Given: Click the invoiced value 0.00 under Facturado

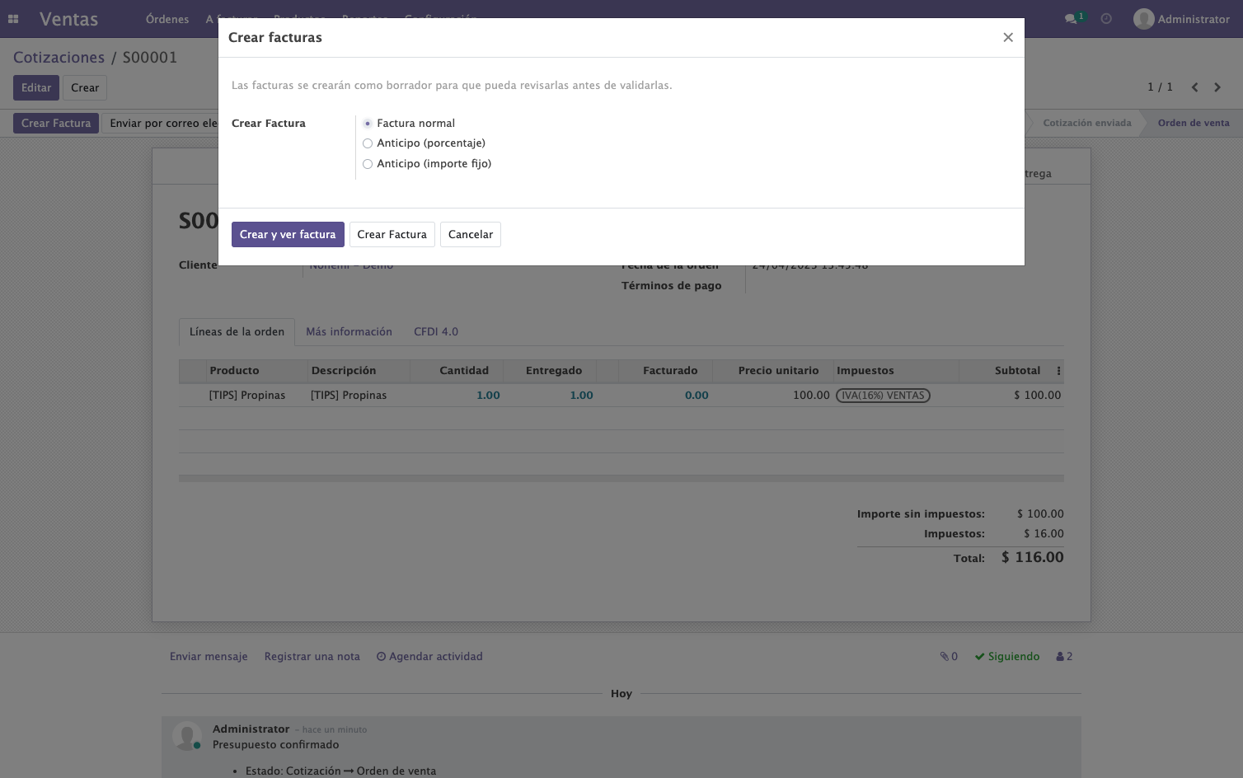Looking at the screenshot, I should [x=697, y=396].
